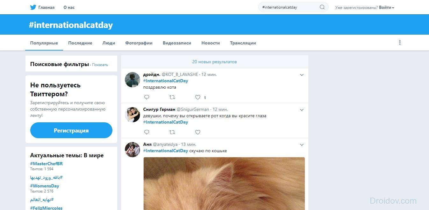
Task: Expand the Войти login dropdown
Action: point(387,7)
